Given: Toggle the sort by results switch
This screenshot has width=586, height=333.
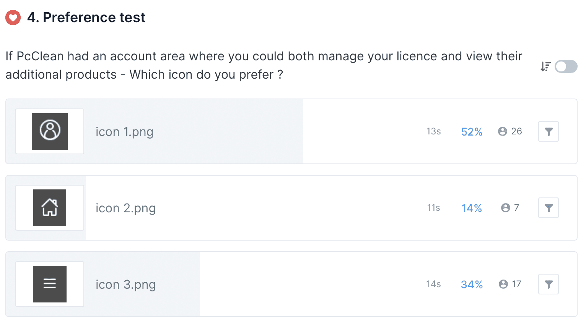Looking at the screenshot, I should (x=566, y=66).
